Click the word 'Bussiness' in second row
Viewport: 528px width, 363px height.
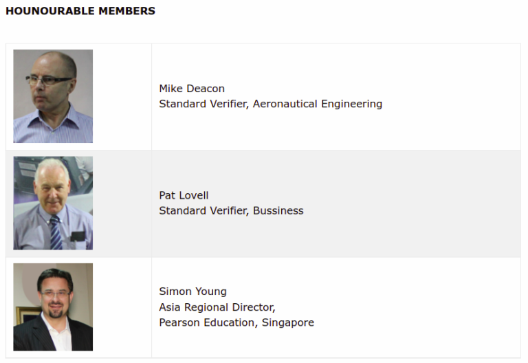[x=278, y=211]
